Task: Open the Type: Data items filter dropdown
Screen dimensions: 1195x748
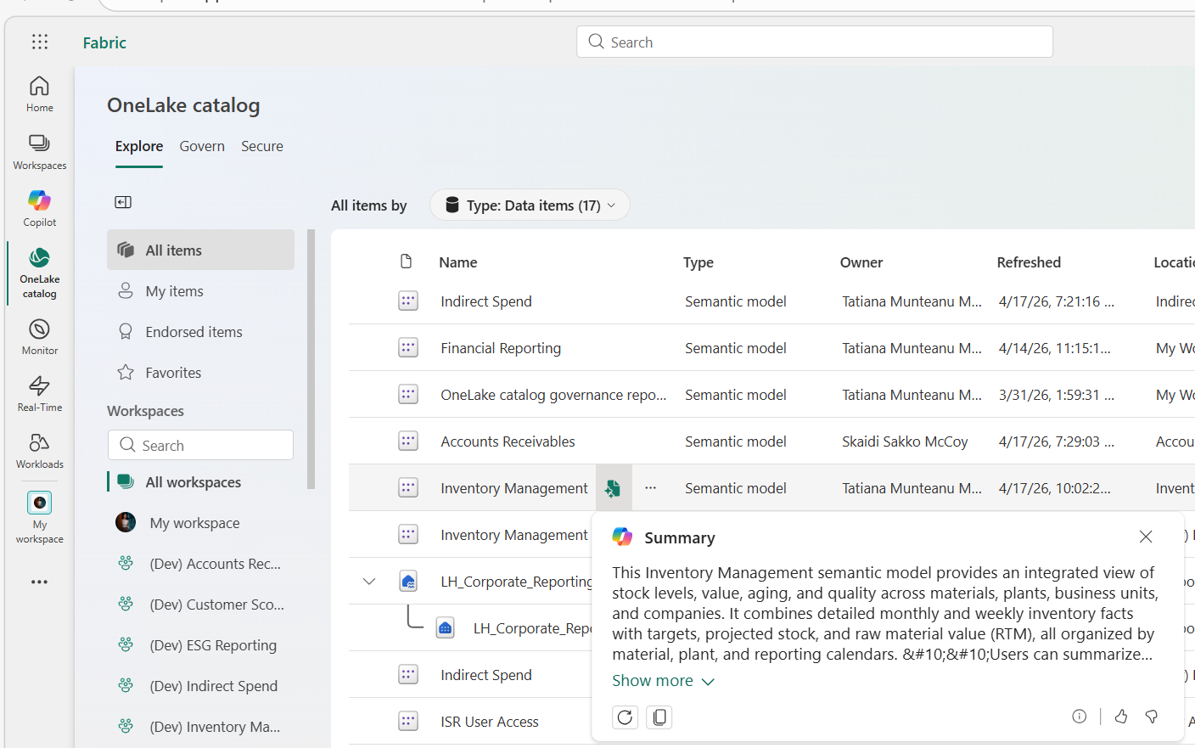Action: pyautogui.click(x=530, y=205)
